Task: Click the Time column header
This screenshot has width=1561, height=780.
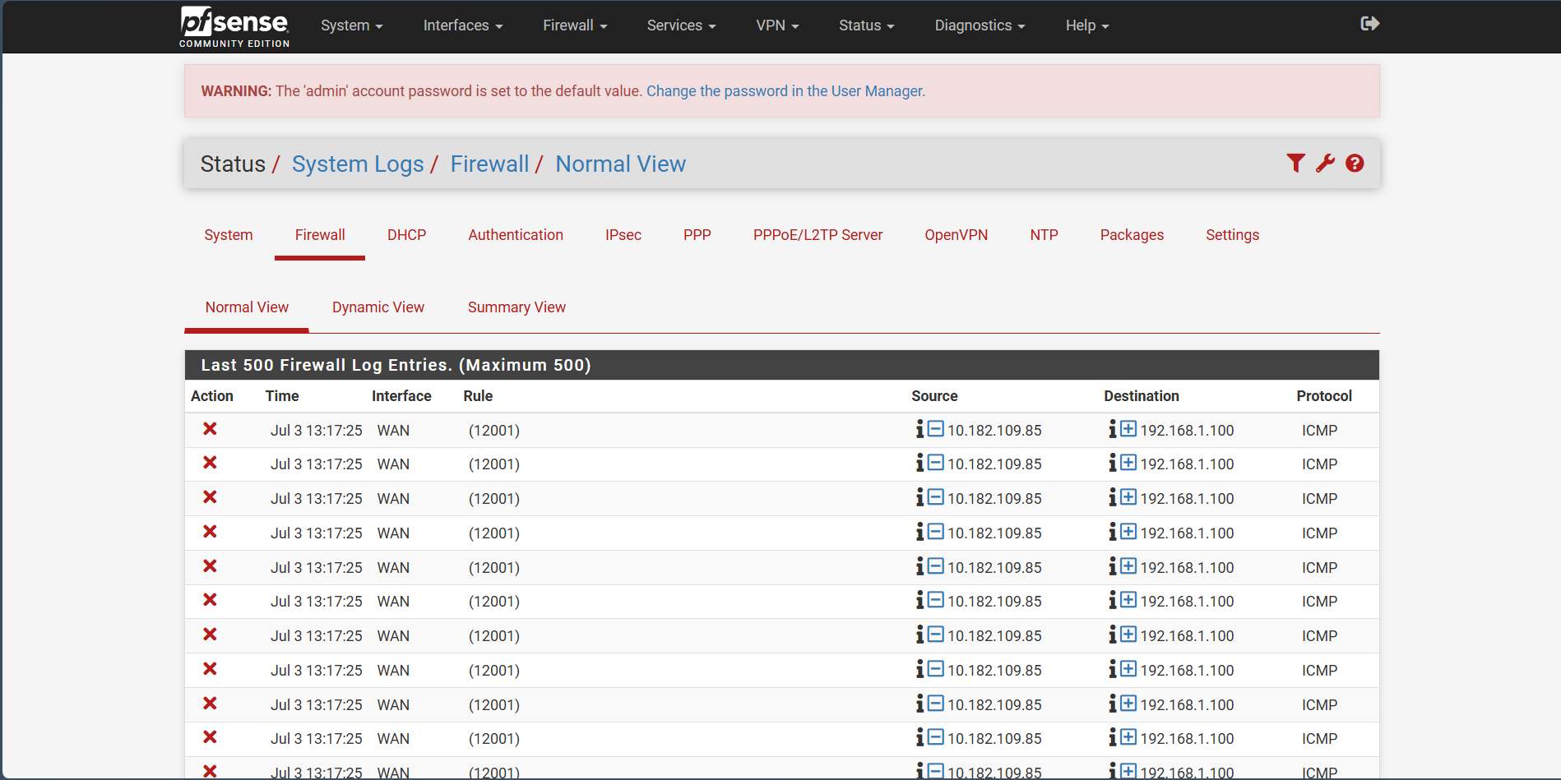Action: [282, 396]
